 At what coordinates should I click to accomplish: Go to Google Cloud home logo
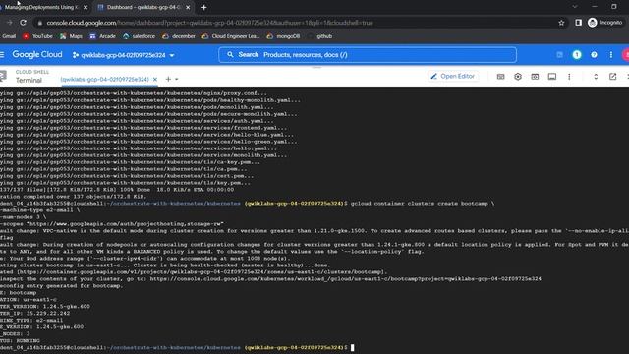[x=37, y=55]
